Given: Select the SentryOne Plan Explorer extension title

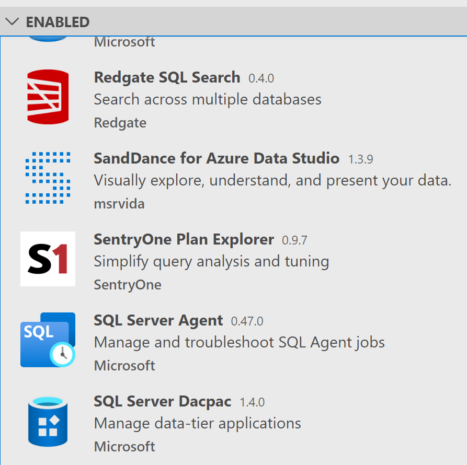Looking at the screenshot, I should (184, 239).
